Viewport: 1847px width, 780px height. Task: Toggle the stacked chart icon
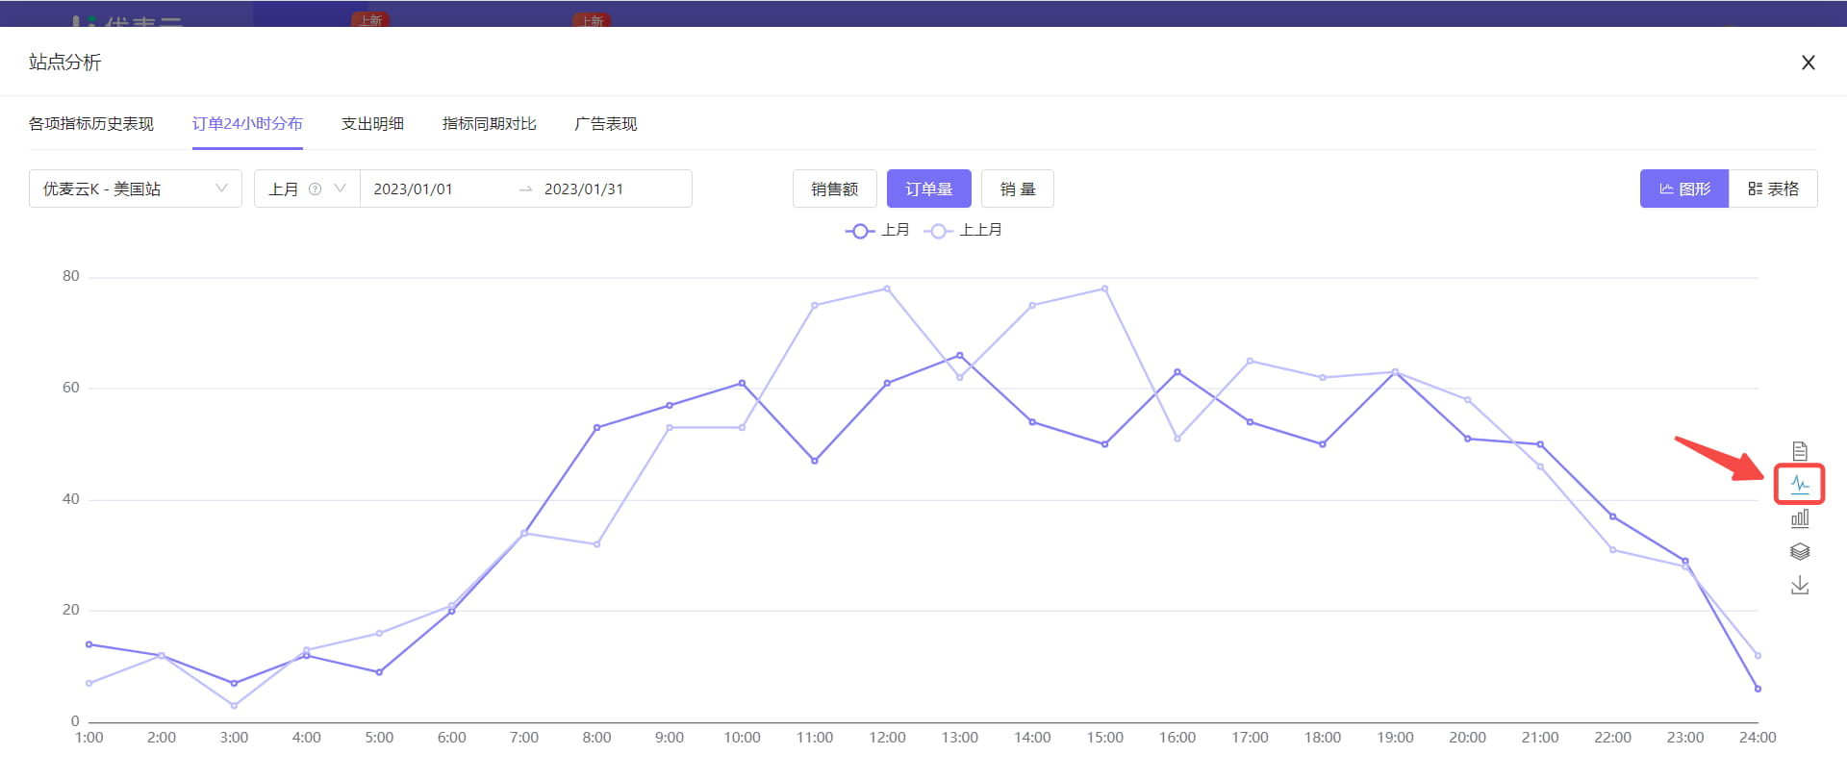tap(1800, 552)
